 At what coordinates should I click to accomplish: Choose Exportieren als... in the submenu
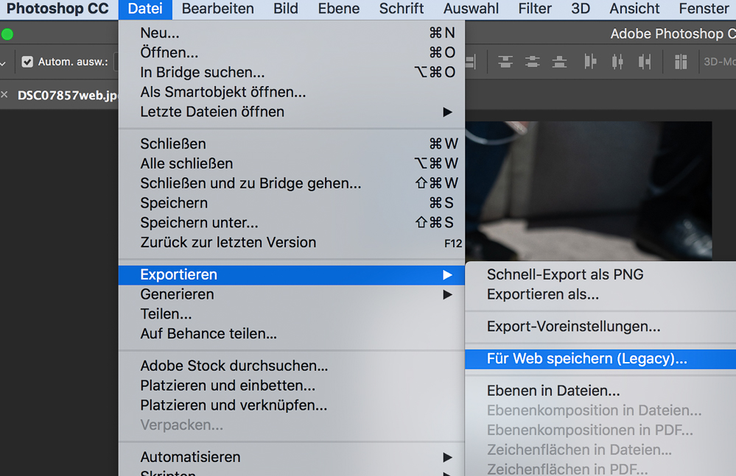pos(600,294)
